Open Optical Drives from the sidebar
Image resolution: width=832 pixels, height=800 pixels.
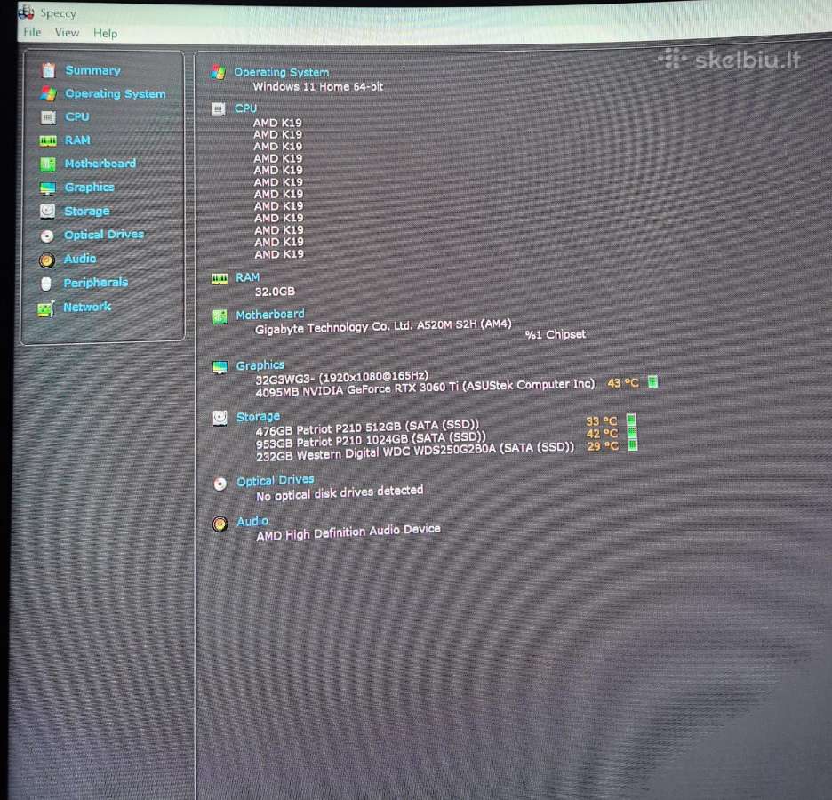pyautogui.click(x=104, y=235)
